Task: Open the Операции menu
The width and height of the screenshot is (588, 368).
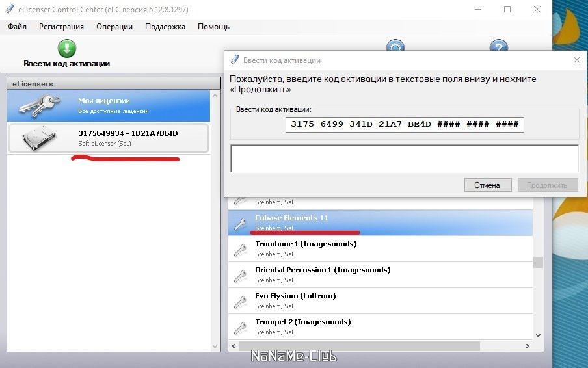Action: [114, 27]
